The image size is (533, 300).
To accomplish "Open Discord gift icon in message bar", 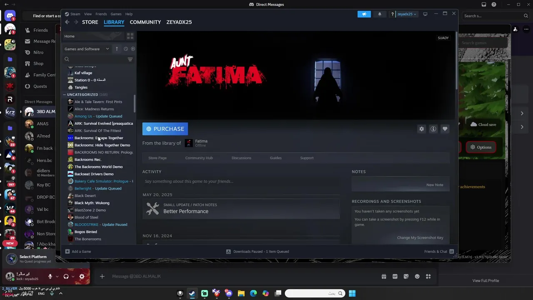I will click(384, 276).
